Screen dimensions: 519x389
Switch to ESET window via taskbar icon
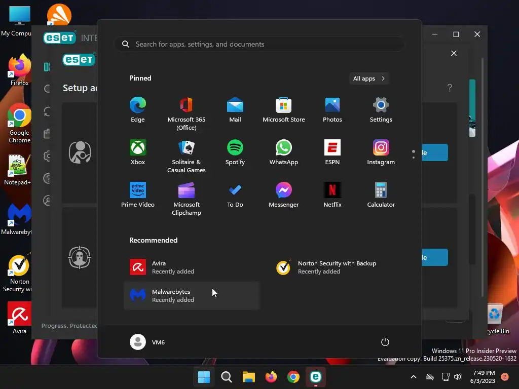click(316, 377)
